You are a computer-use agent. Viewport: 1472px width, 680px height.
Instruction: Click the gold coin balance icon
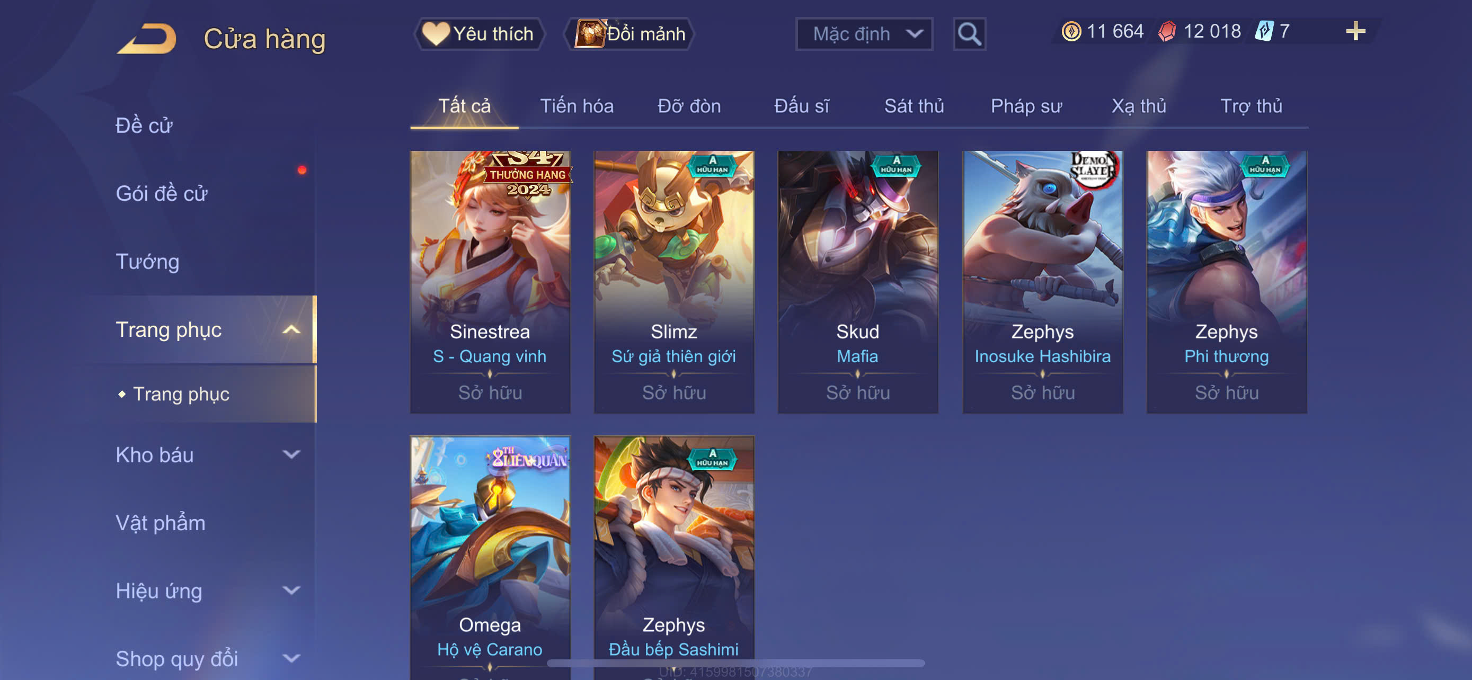click(x=1071, y=31)
